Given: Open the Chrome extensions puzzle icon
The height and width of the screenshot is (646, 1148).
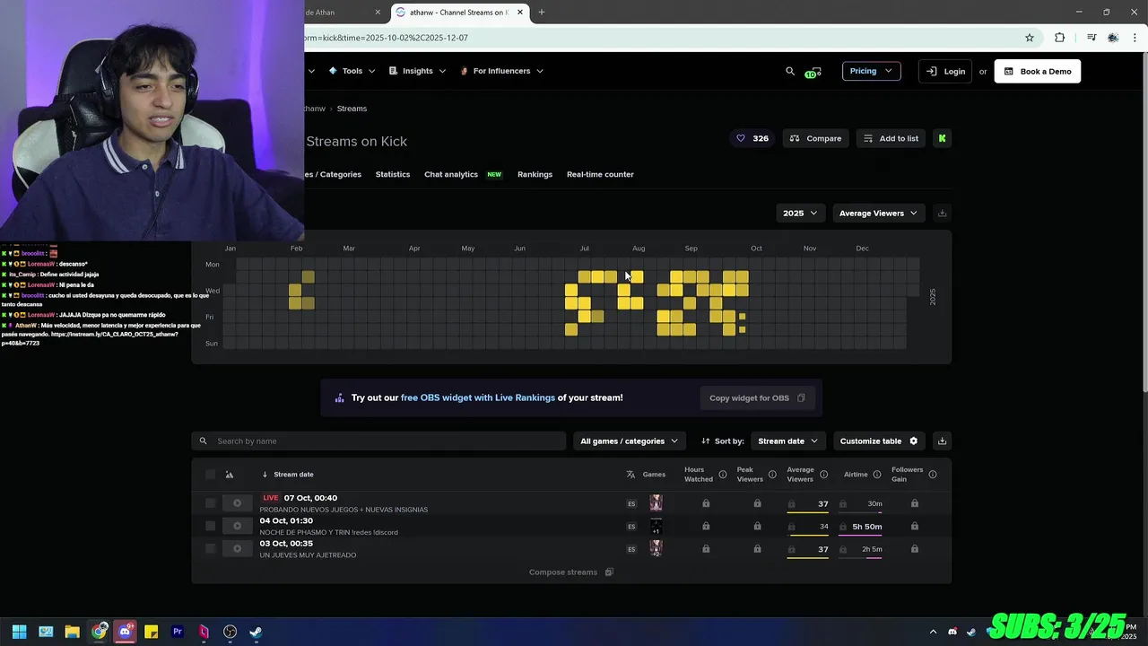Looking at the screenshot, I should (x=1059, y=38).
